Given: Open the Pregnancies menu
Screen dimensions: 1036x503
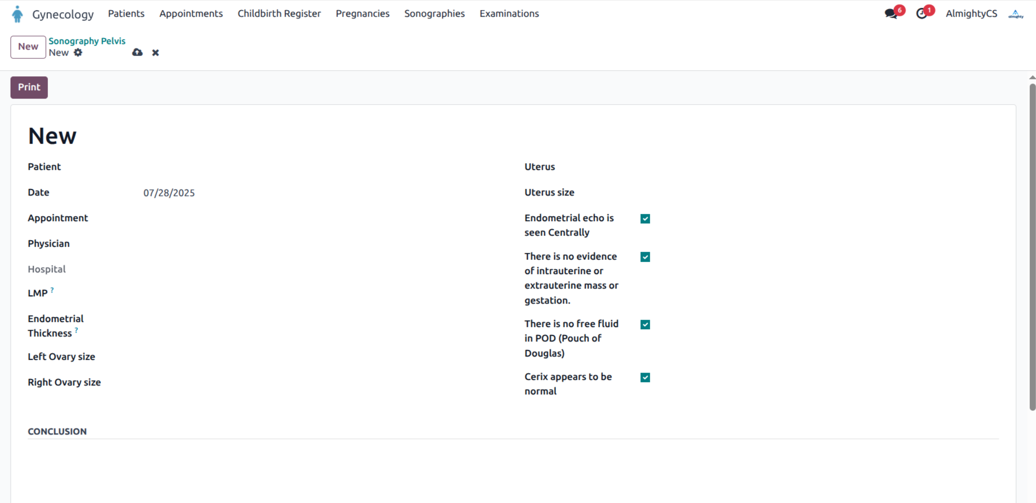Looking at the screenshot, I should [x=362, y=14].
